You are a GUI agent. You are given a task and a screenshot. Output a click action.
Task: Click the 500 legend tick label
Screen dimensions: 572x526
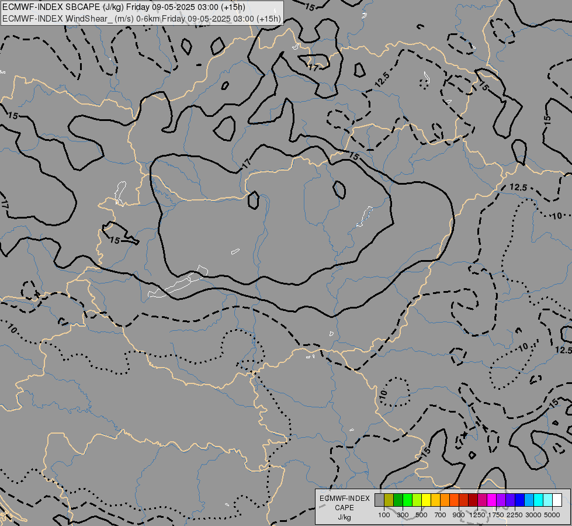coord(421,515)
